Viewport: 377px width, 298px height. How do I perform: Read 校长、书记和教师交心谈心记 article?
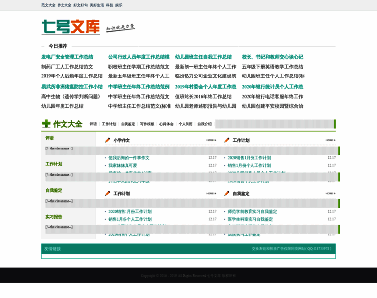[272, 57]
